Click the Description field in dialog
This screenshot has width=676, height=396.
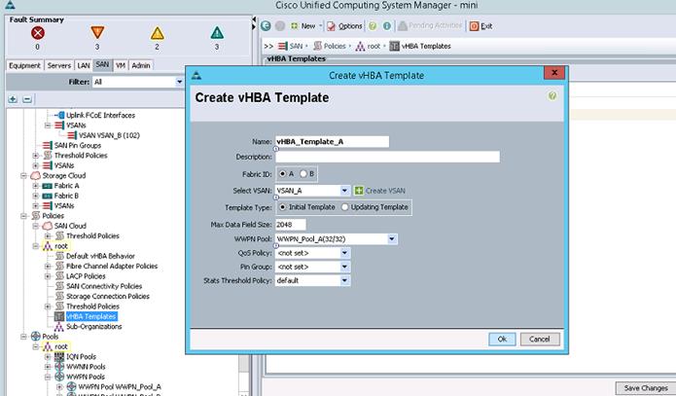pos(387,157)
